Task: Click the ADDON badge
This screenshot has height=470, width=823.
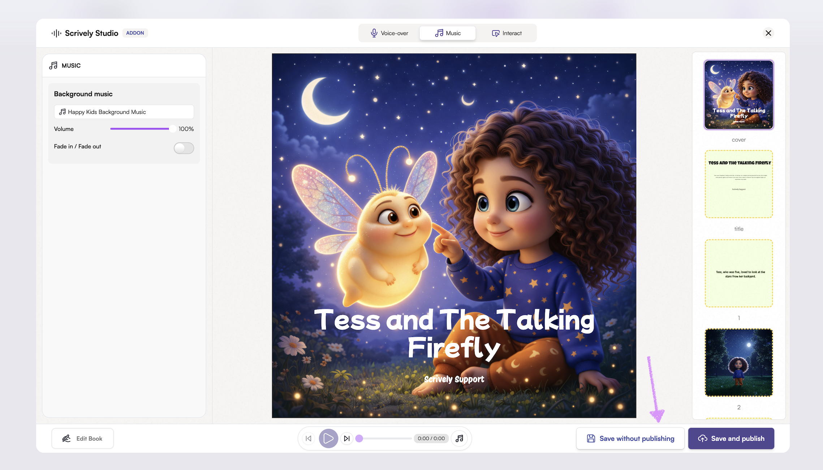Action: [x=135, y=33]
